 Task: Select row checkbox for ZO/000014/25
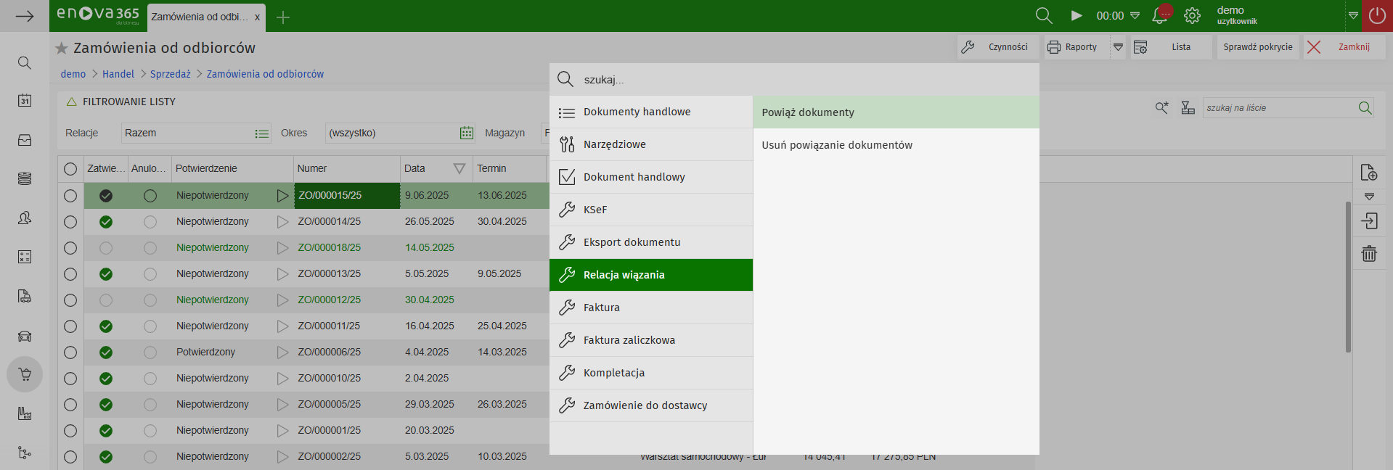click(x=70, y=222)
